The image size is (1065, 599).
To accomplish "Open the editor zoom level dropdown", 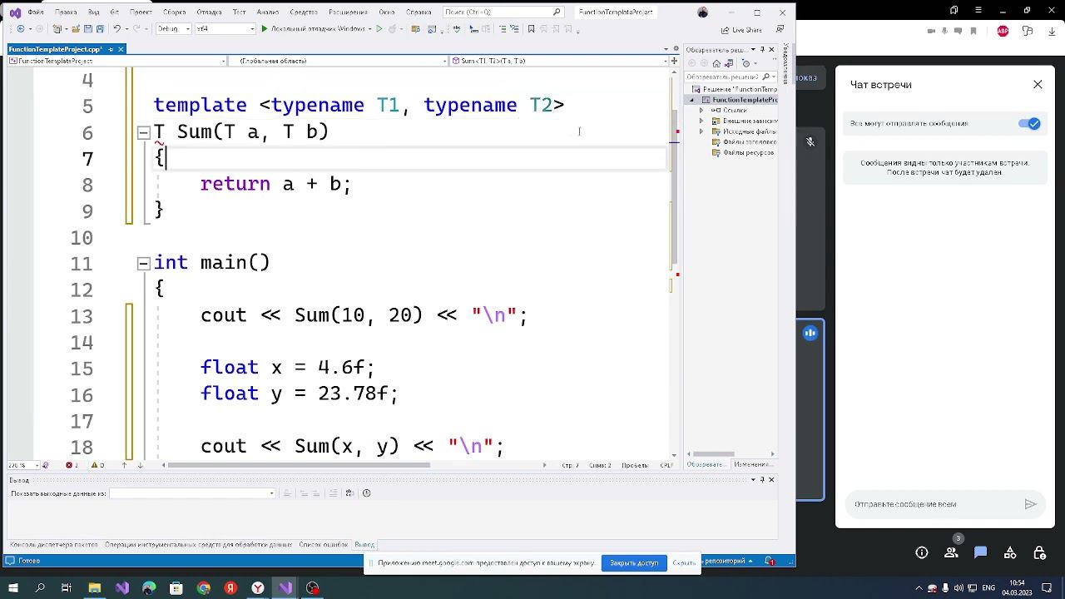I will point(22,465).
